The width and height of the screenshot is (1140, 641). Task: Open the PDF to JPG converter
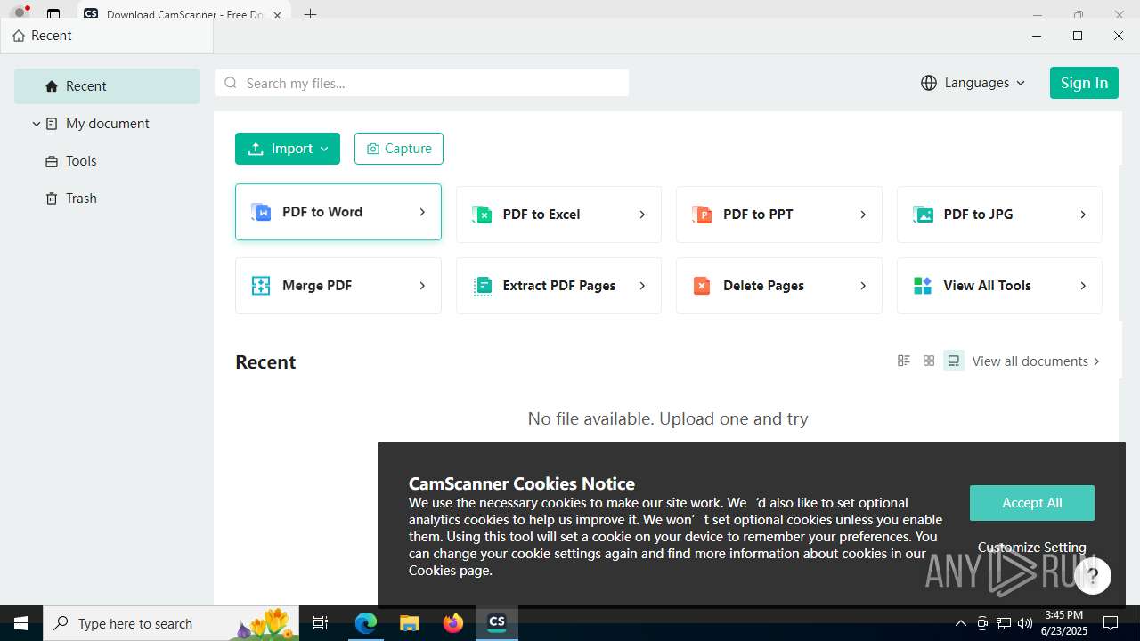(x=999, y=215)
